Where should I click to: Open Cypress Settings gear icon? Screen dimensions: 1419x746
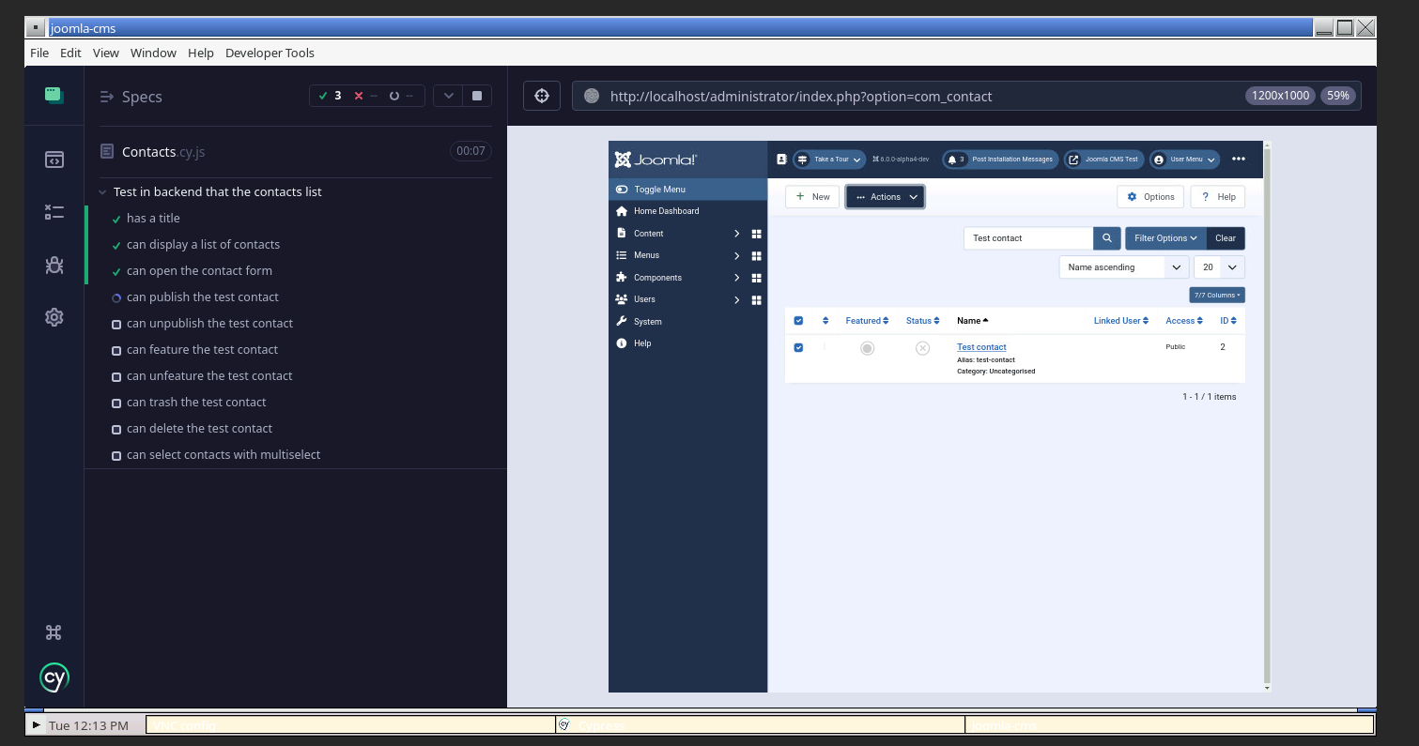(54, 317)
